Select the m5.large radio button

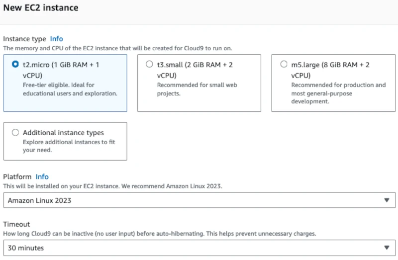(x=284, y=65)
